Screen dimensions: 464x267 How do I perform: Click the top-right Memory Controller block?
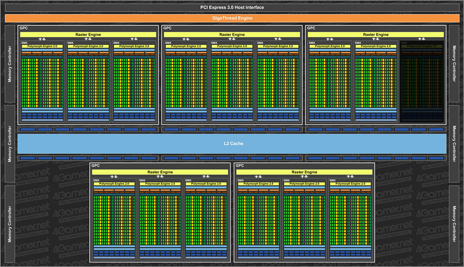pyautogui.click(x=455, y=64)
